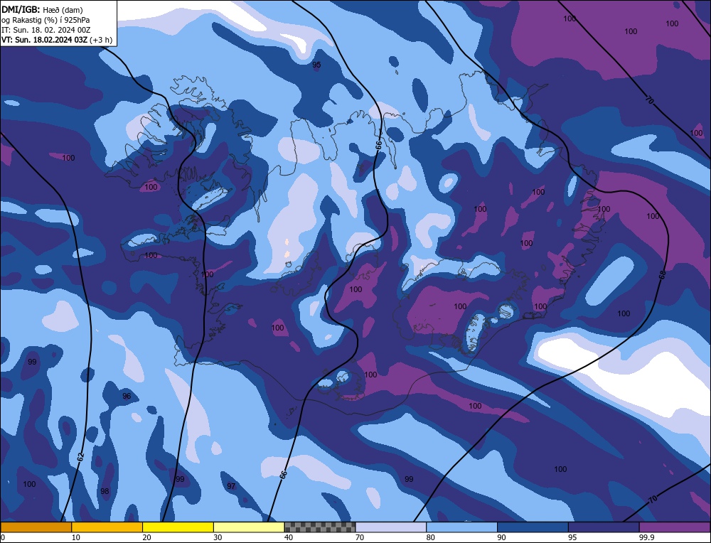Image resolution: width=711 pixels, height=543 pixels.
Task: Click the orange 10–20 legend swatch
Action: tap(107, 527)
